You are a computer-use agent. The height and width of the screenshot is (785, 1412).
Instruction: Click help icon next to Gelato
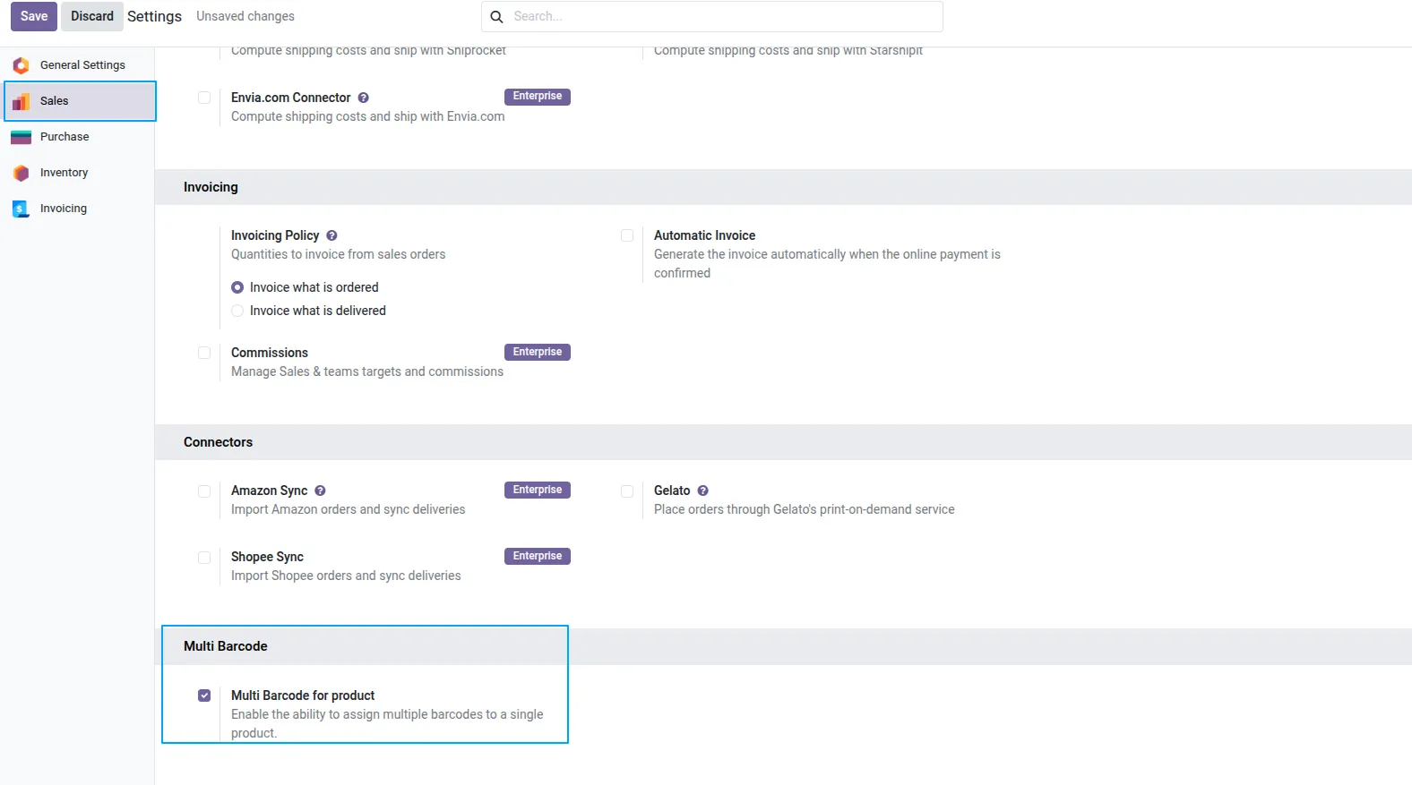[x=702, y=491]
